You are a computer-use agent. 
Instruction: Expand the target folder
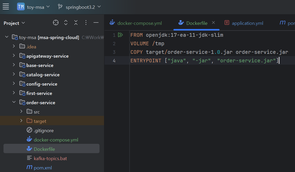(21, 121)
